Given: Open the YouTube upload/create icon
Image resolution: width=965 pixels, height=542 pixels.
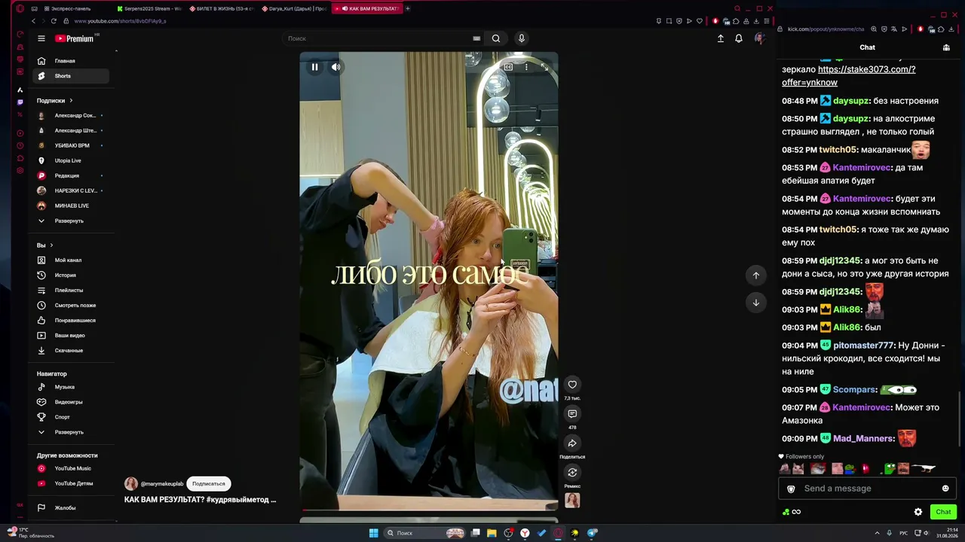Looking at the screenshot, I should point(721,38).
